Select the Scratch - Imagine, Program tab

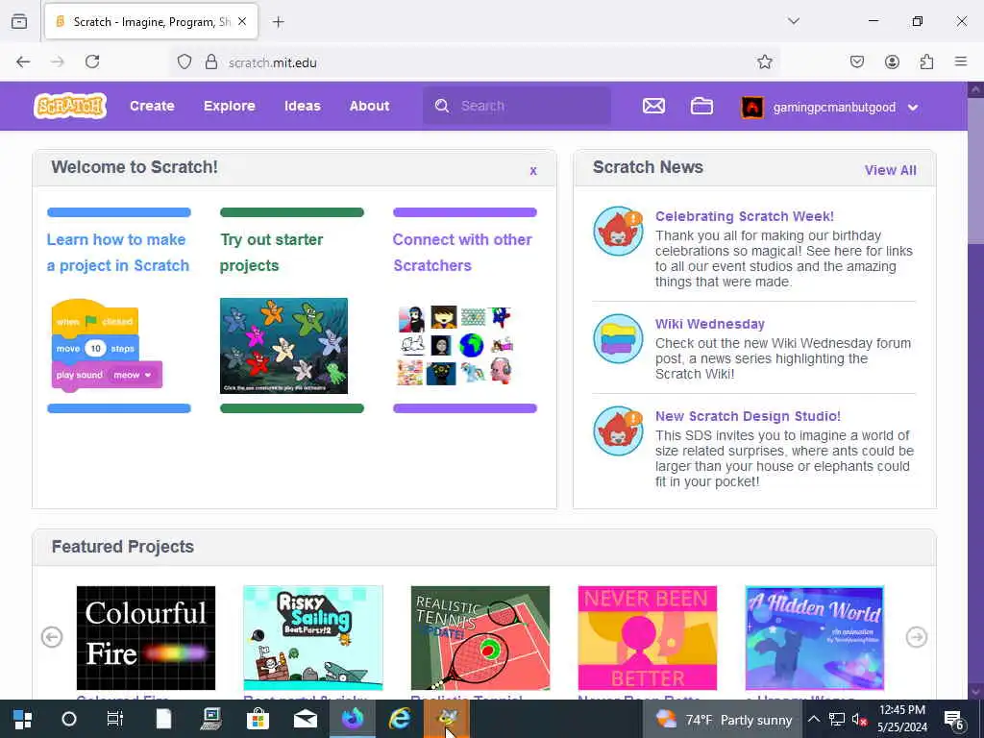point(151,22)
